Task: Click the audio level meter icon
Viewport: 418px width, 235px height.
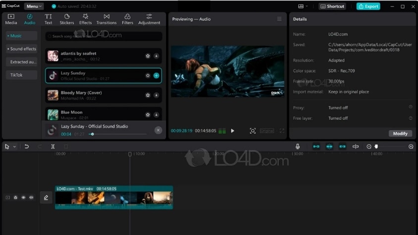Action: (x=222, y=131)
